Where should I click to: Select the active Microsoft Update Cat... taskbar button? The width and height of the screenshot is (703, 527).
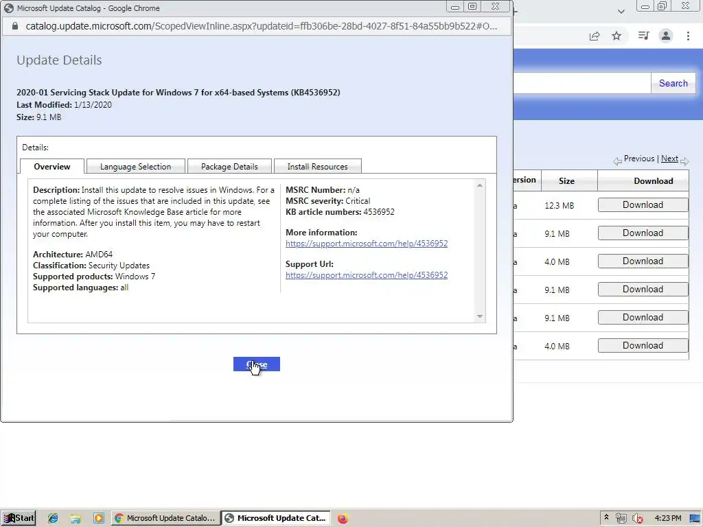tap(276, 518)
